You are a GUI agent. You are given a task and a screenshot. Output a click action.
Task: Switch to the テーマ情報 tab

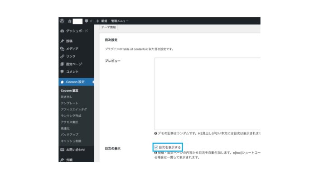108,28
